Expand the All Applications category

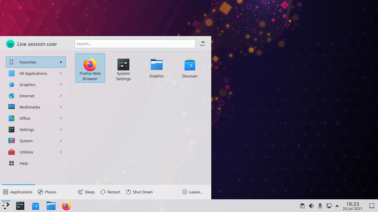[36, 74]
